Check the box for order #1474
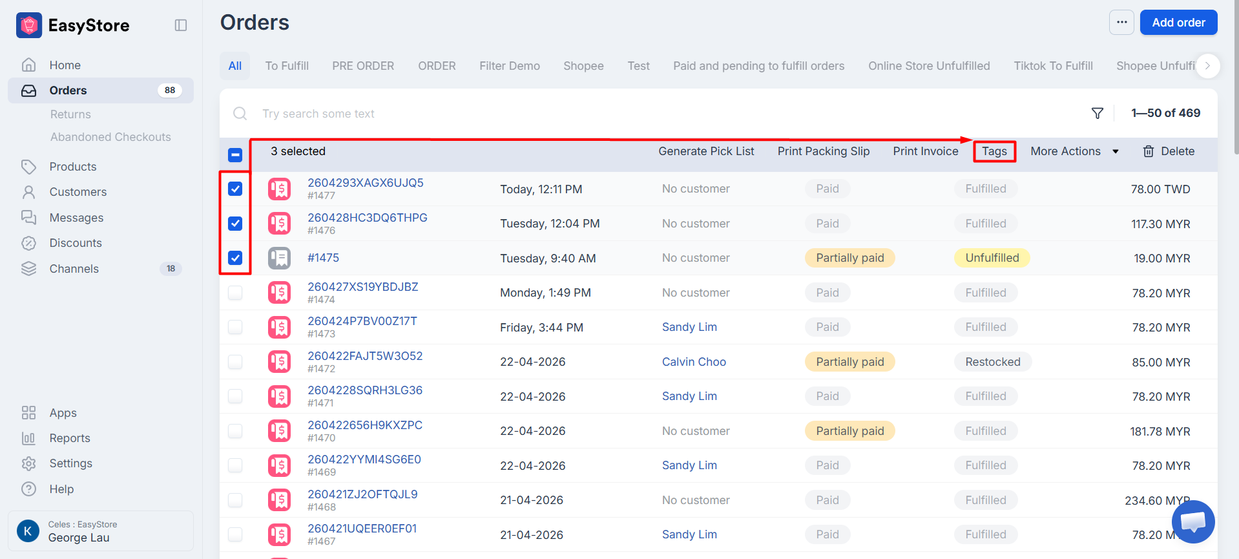 (235, 293)
